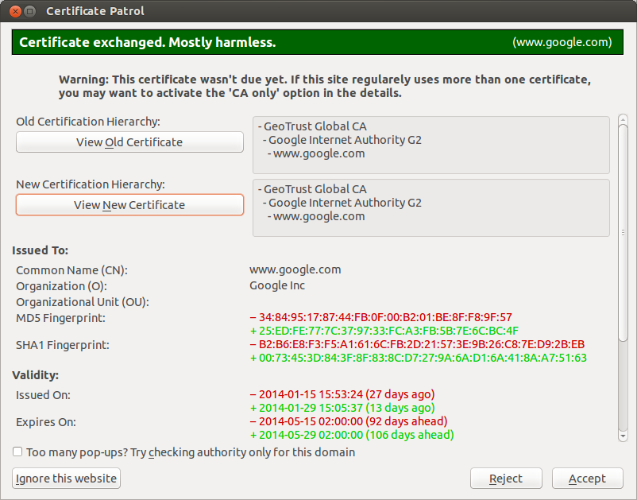Viewport: 637px width, 500px height.
Task: Click the Issued On label
Action: tap(43, 395)
